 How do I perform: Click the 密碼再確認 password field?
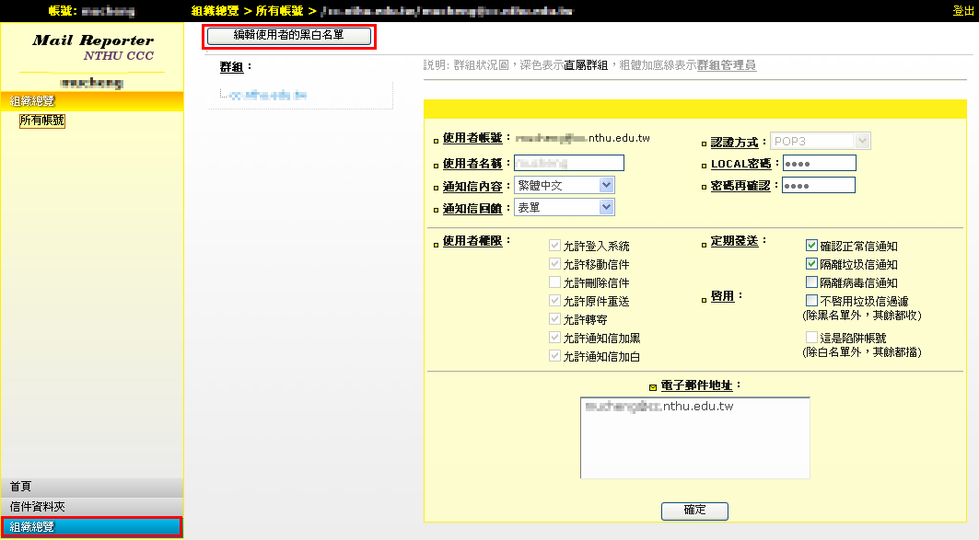point(819,185)
